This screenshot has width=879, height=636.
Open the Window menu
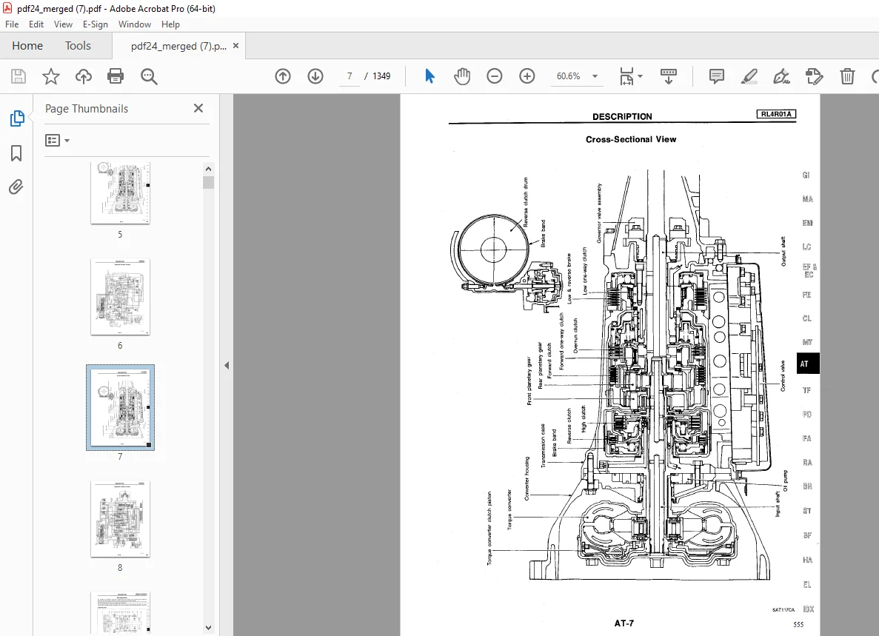click(x=135, y=24)
